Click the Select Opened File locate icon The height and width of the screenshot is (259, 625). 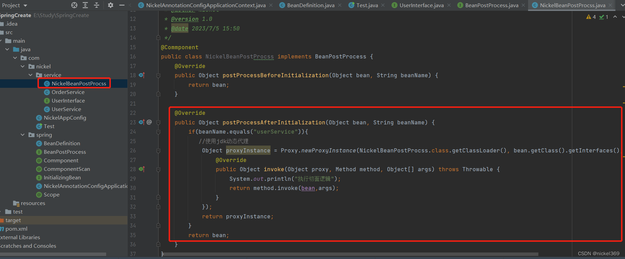pos(74,5)
